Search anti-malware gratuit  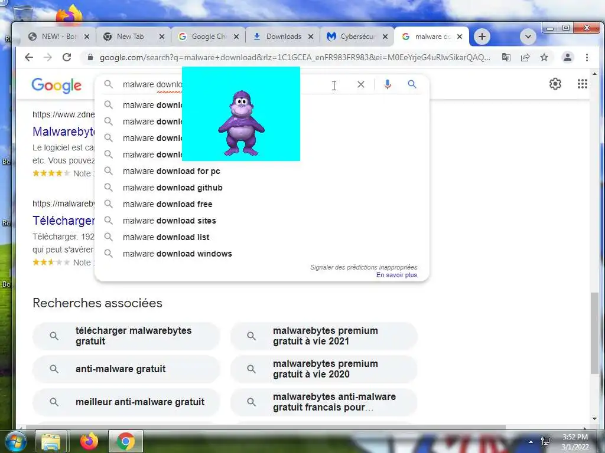(126, 369)
